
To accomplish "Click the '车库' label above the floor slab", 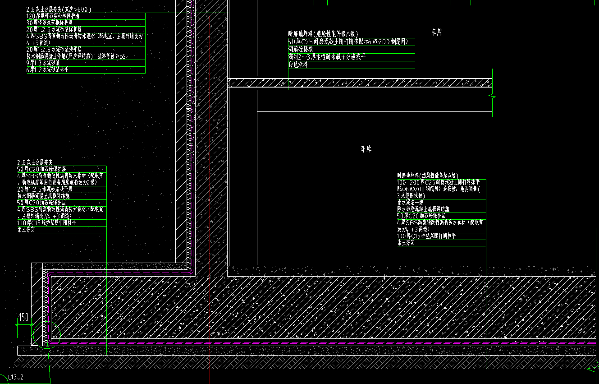I will (x=436, y=32).
